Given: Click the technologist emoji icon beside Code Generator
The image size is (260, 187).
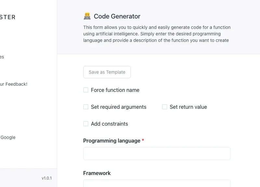Looking at the screenshot, I should tap(86, 16).
